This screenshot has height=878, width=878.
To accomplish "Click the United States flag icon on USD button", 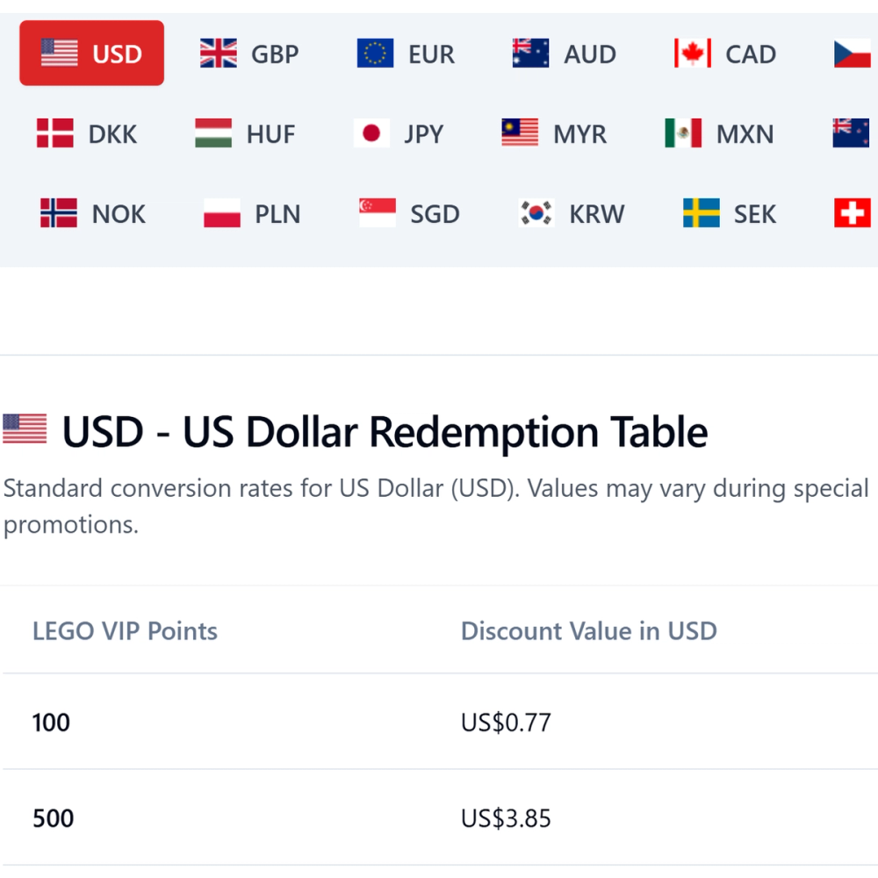I will (59, 54).
